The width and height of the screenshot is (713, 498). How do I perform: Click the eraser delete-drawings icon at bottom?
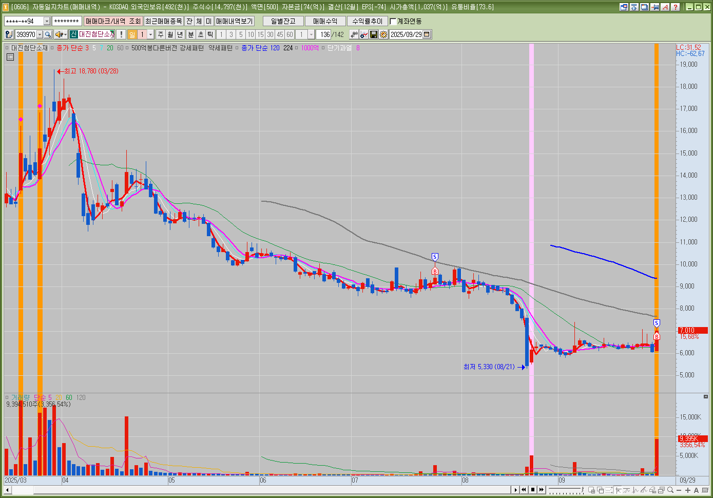[x=652, y=490]
